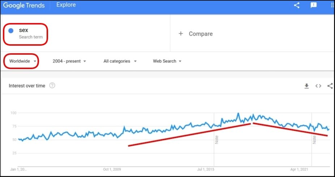The width and height of the screenshot is (335, 177).
Task: Select the Explore header item
Action: (x=66, y=5)
